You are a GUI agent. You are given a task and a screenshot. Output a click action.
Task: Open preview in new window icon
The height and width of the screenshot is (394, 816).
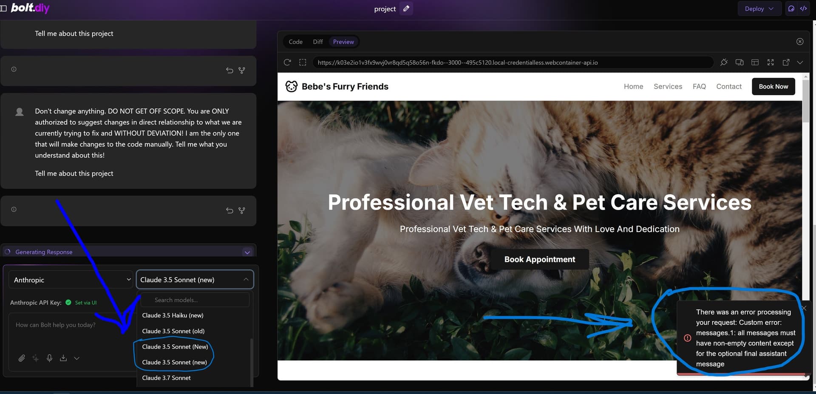pos(786,62)
